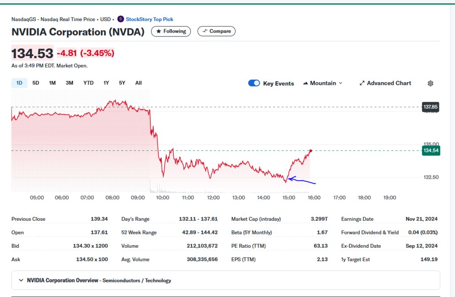
Task: Click the 15:00 time label on chart axis
Action: [289, 198]
